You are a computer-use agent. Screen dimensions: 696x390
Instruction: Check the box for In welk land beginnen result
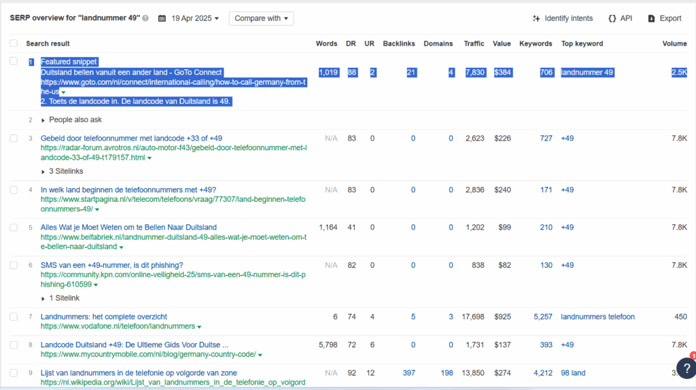(x=14, y=190)
